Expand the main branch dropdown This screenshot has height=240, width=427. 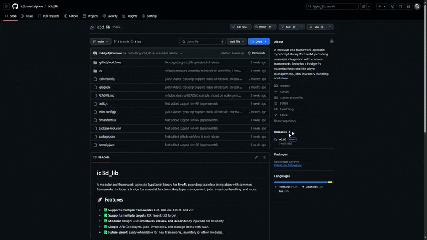tap(100, 41)
